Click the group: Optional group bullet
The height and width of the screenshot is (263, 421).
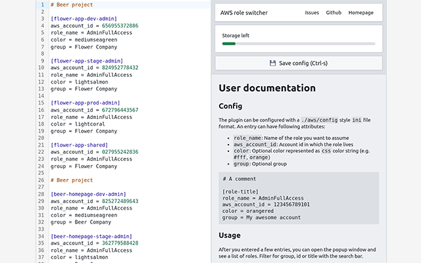pos(260,164)
